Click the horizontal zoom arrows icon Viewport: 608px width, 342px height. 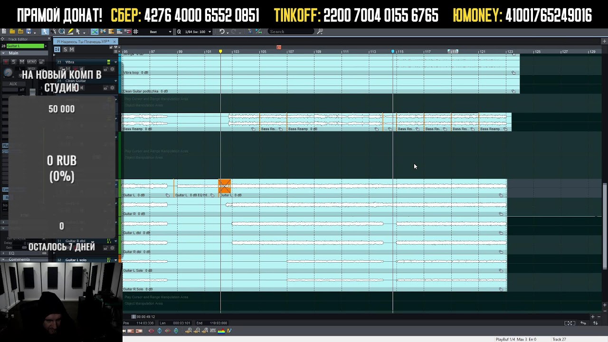click(x=583, y=323)
